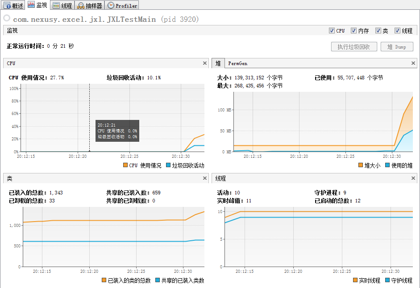Click the 已装入的总数 1,343 value
This screenshot has width=420, height=288.
tap(56, 193)
